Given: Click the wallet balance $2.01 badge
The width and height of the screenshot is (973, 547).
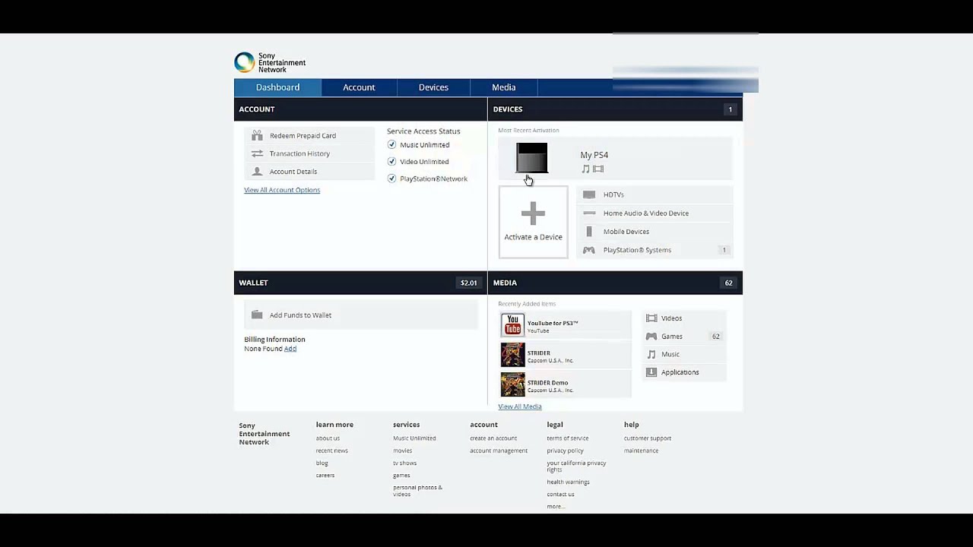Looking at the screenshot, I should 469,283.
